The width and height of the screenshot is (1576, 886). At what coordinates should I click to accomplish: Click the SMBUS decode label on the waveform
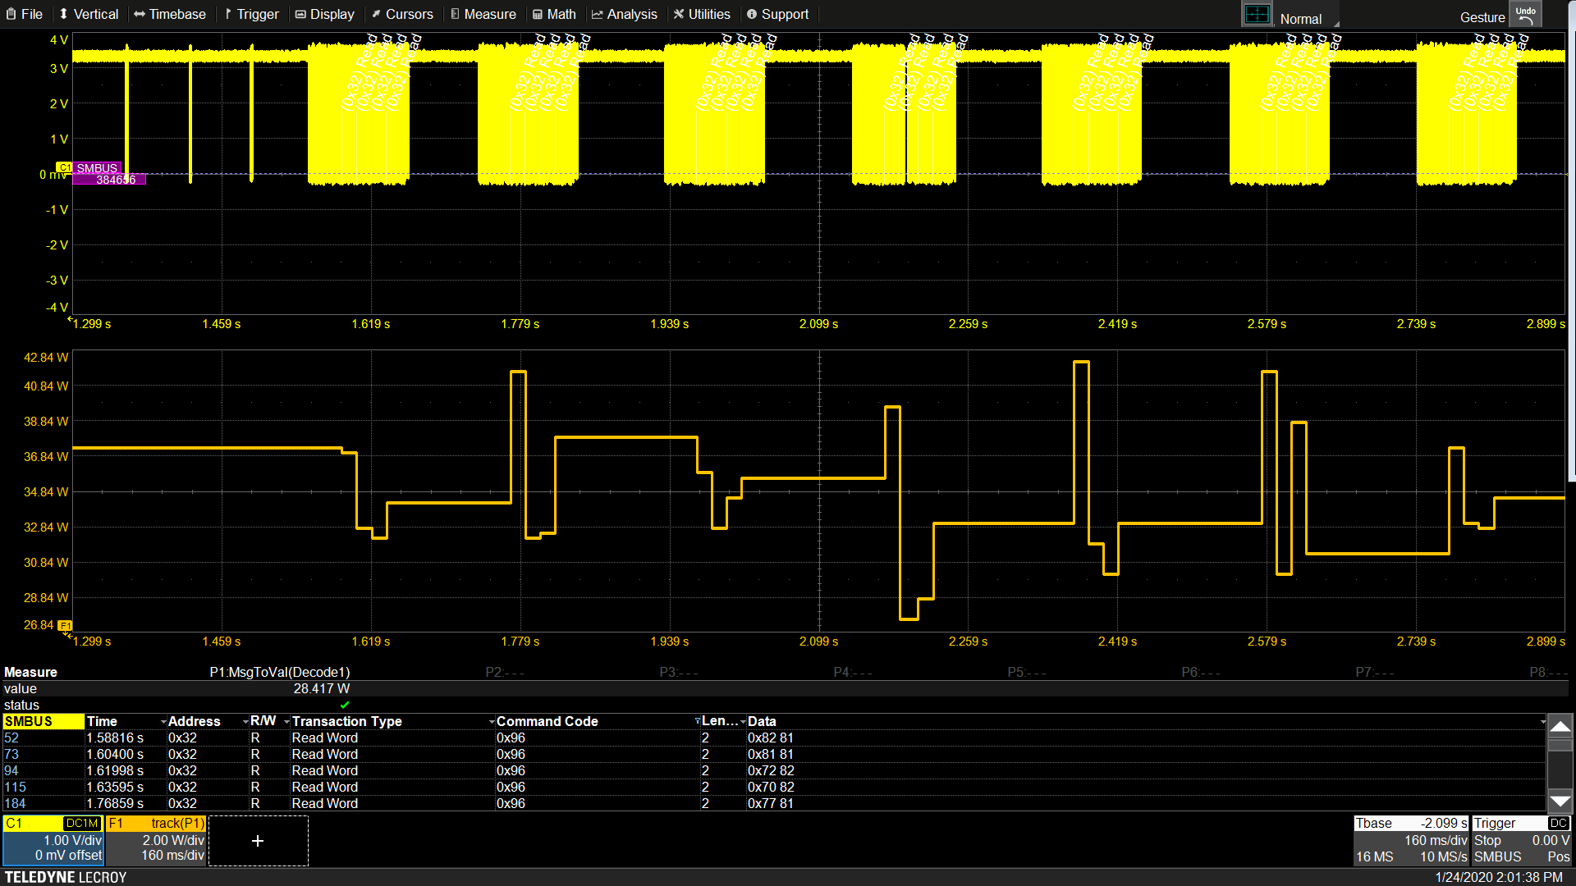point(97,168)
